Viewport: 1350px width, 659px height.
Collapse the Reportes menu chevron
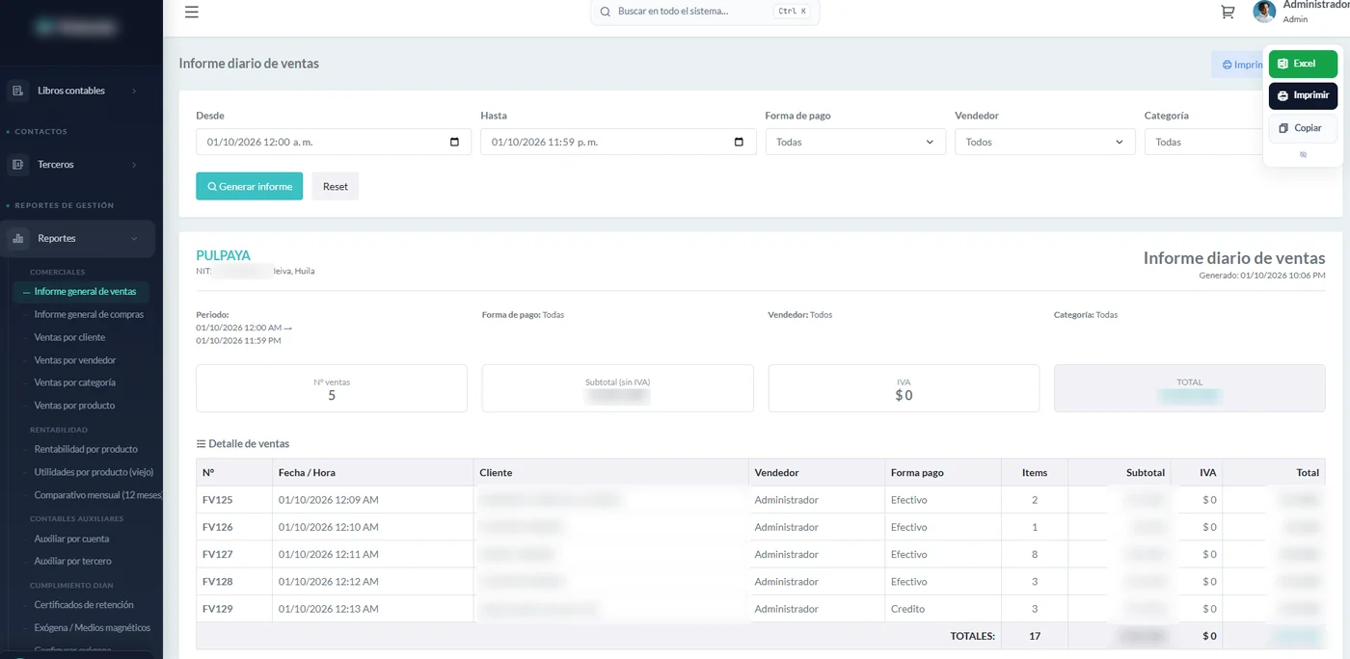134,239
